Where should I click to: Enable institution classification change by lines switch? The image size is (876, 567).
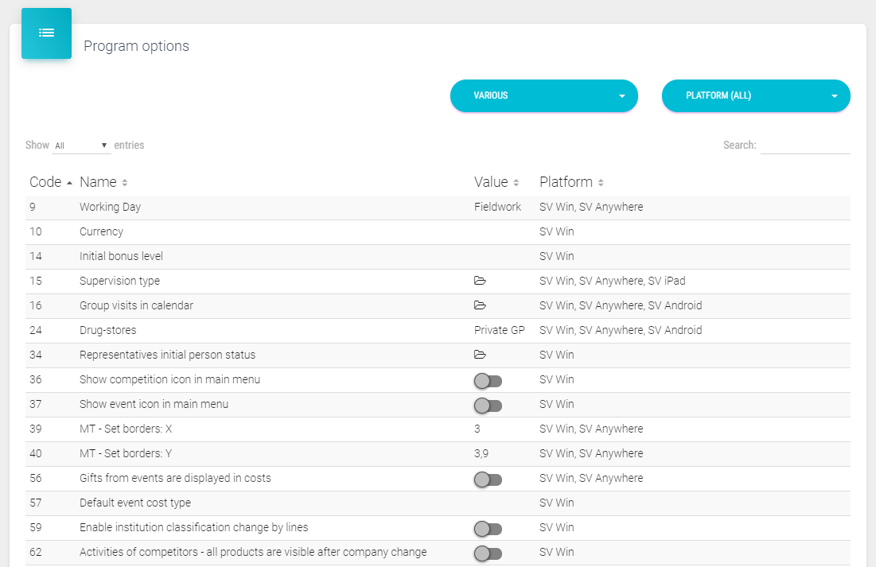[488, 528]
